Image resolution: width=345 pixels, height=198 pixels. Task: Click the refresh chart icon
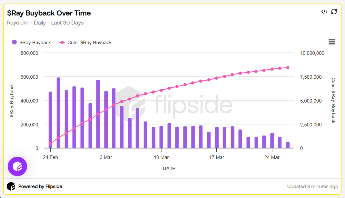(334, 12)
